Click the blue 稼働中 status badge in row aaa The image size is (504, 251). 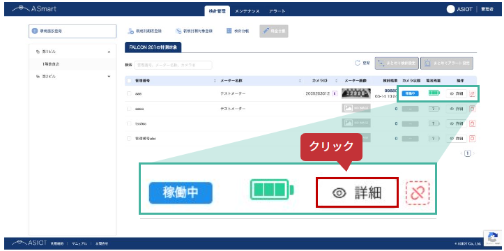pos(410,93)
